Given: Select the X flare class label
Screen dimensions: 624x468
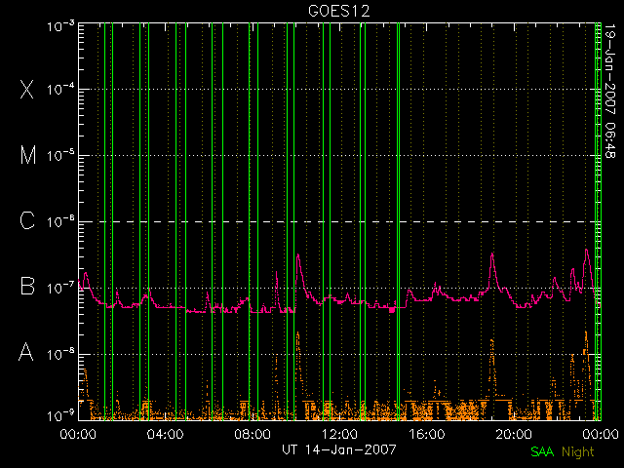Looking at the screenshot, I should click(26, 89).
